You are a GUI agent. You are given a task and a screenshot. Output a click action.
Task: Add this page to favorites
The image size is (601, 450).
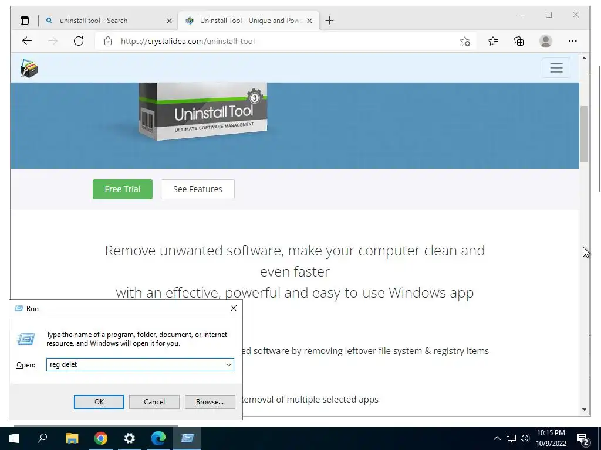click(x=465, y=42)
